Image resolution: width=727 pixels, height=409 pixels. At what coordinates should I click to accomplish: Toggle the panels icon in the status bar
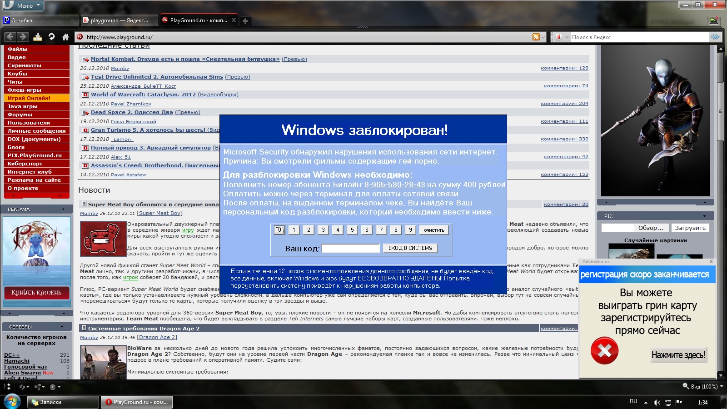click(x=7, y=387)
